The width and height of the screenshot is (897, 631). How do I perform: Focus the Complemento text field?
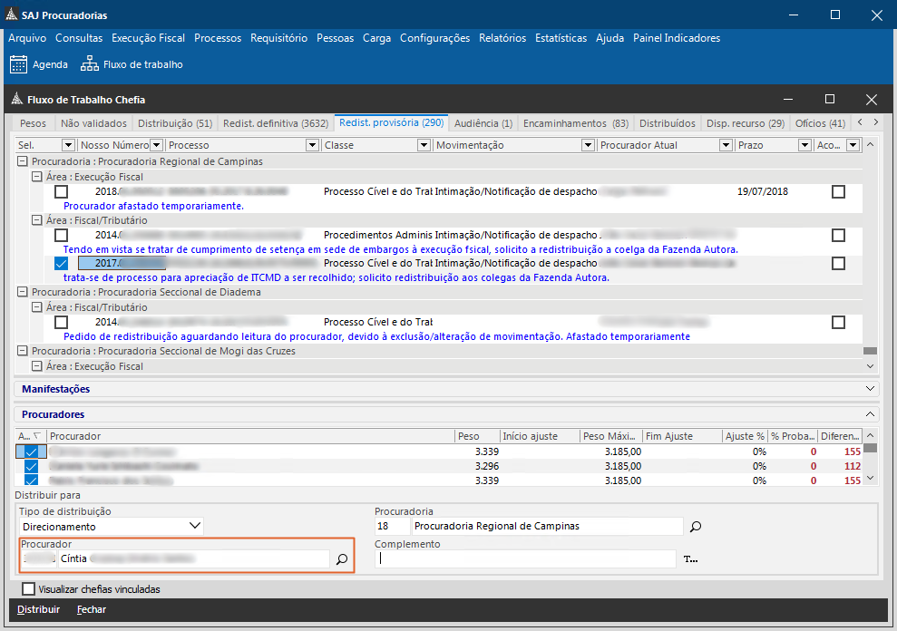click(525, 558)
